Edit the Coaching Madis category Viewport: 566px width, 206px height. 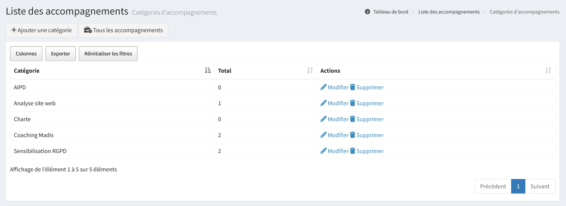(x=334, y=135)
